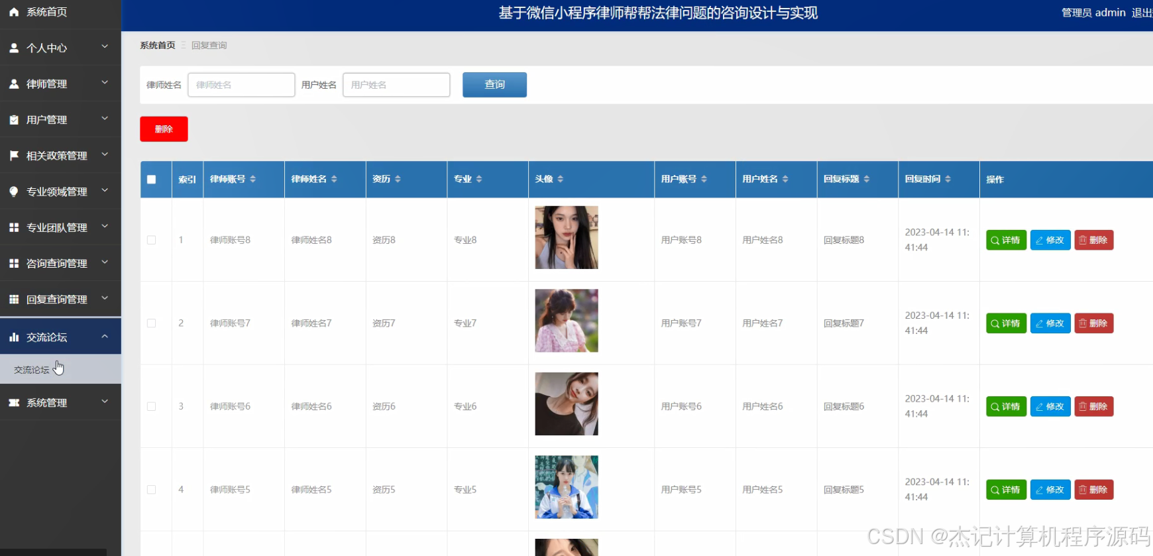This screenshot has width=1153, height=556.
Task: Click 系统首页 breadcrumb link
Action: click(158, 45)
